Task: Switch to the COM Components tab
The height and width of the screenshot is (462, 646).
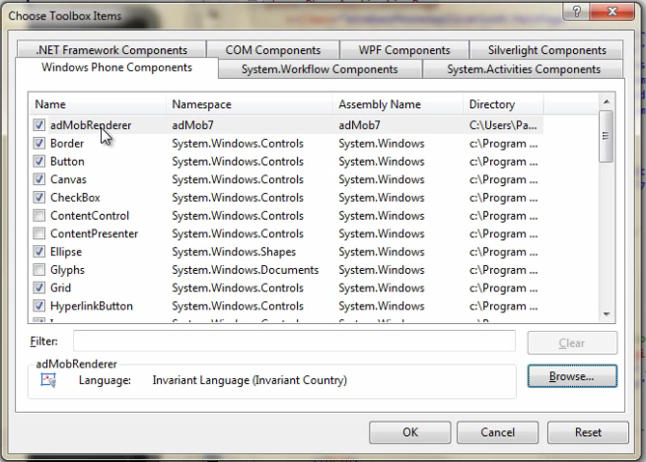Action: coord(273,50)
